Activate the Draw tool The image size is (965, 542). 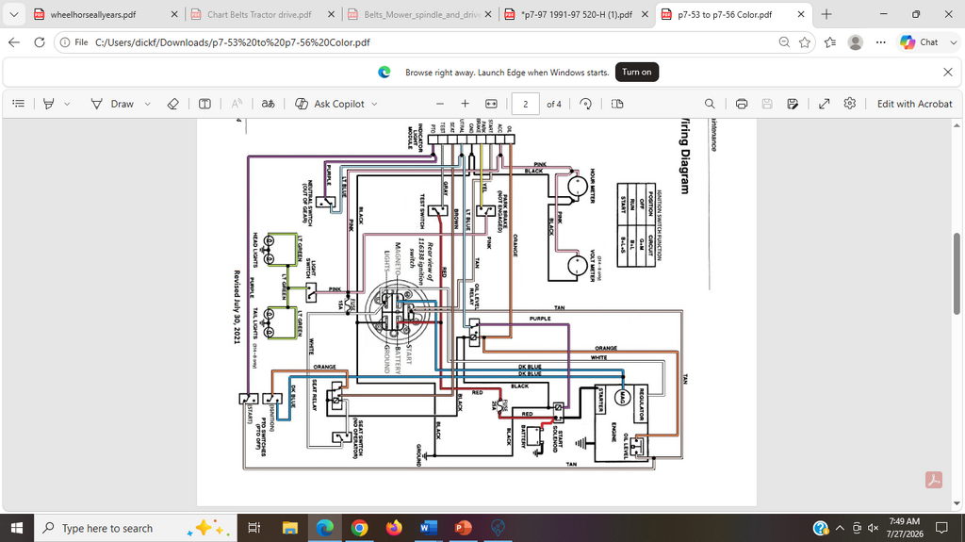click(x=113, y=104)
